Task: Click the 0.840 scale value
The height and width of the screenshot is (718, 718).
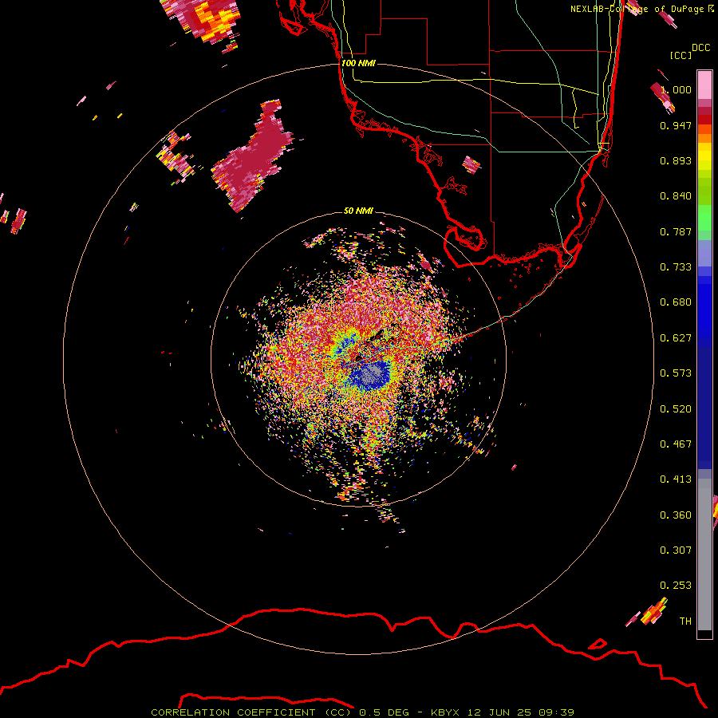Action: click(676, 196)
